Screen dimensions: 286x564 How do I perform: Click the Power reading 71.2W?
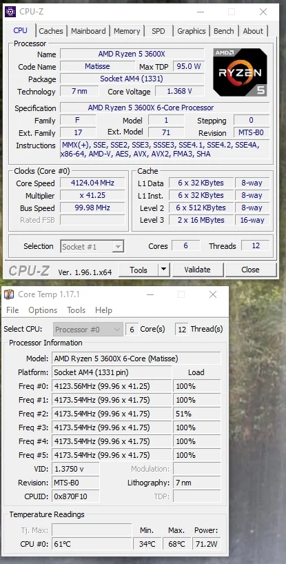click(x=207, y=544)
